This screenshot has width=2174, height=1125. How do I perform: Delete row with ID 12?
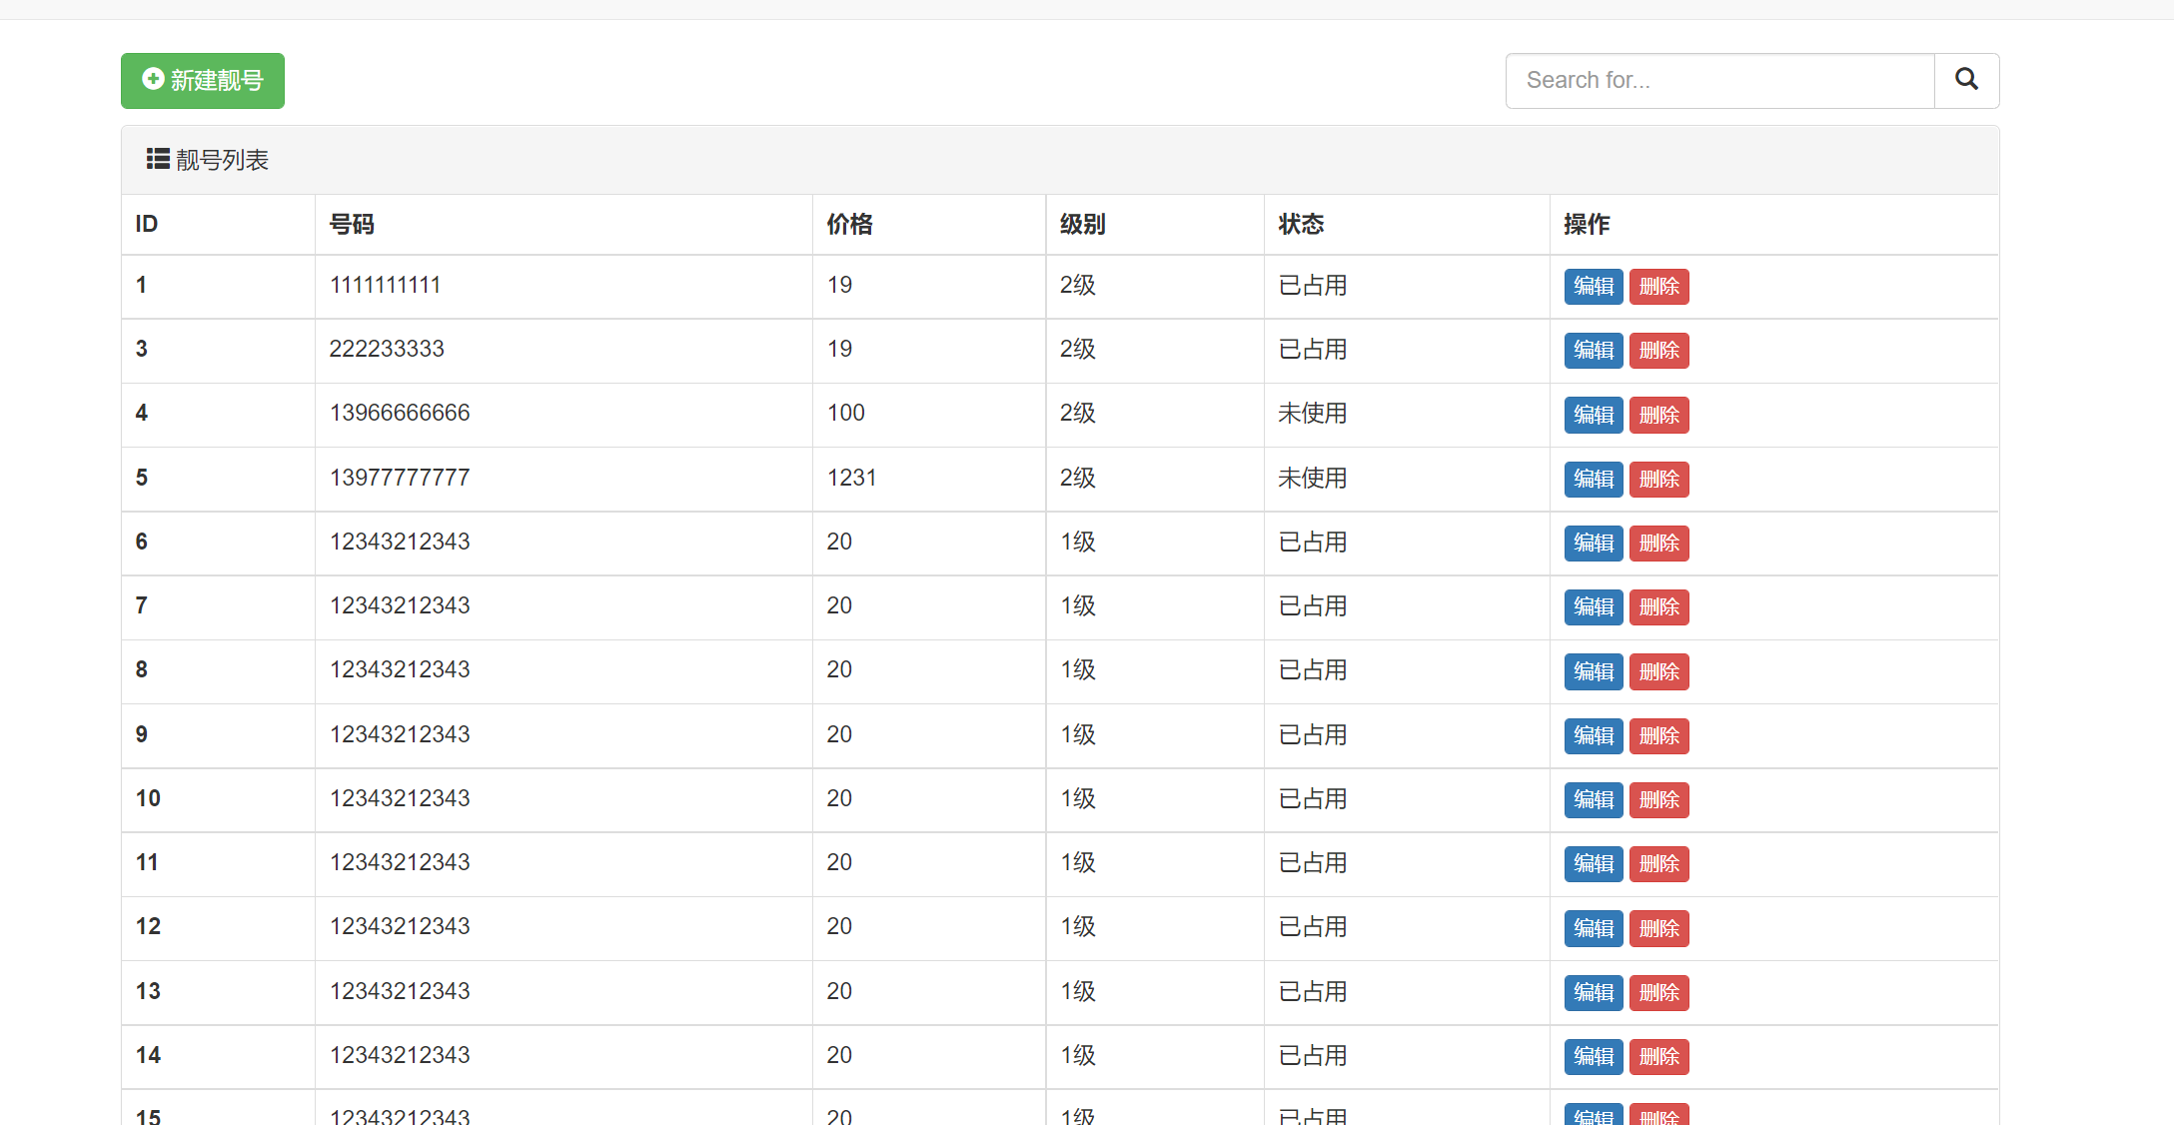(1658, 928)
